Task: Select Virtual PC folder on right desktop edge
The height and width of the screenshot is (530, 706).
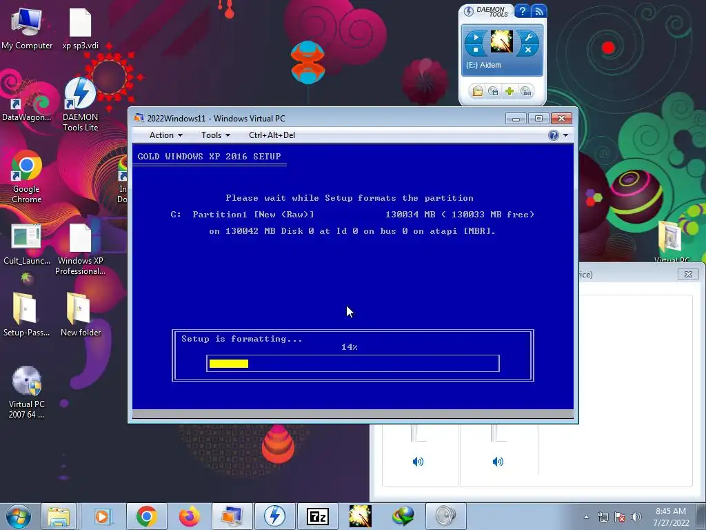Action: coord(671,241)
